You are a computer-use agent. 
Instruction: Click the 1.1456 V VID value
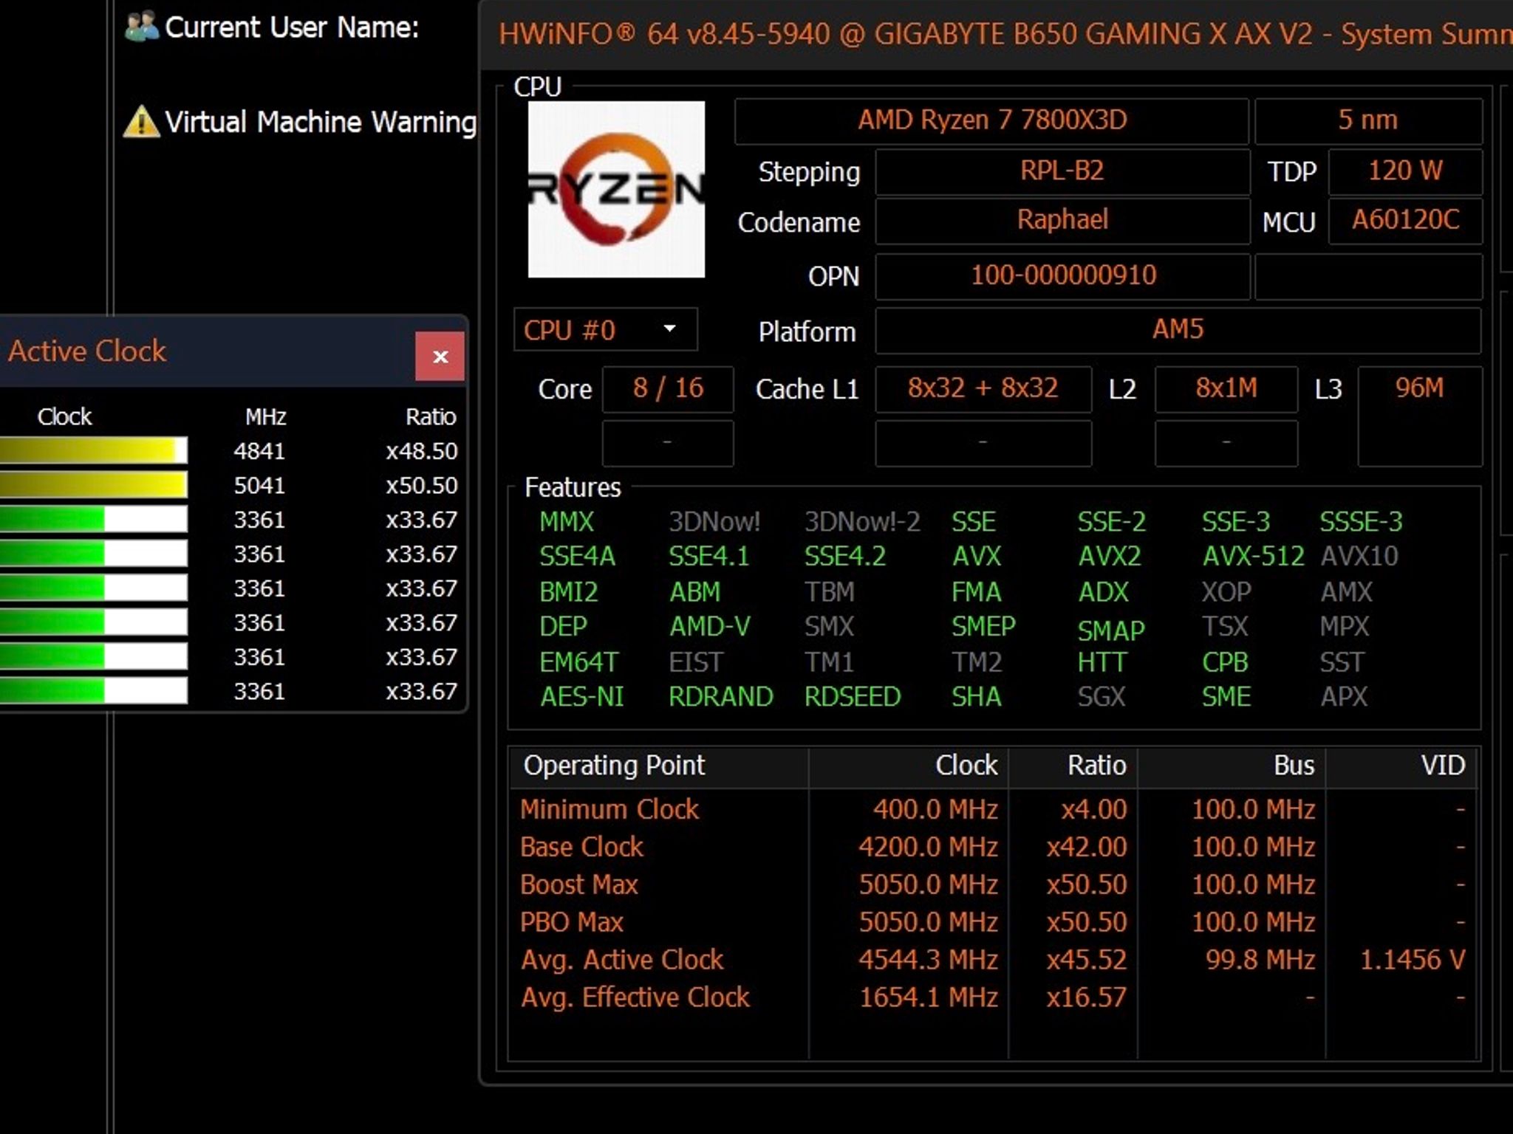[x=1413, y=961]
